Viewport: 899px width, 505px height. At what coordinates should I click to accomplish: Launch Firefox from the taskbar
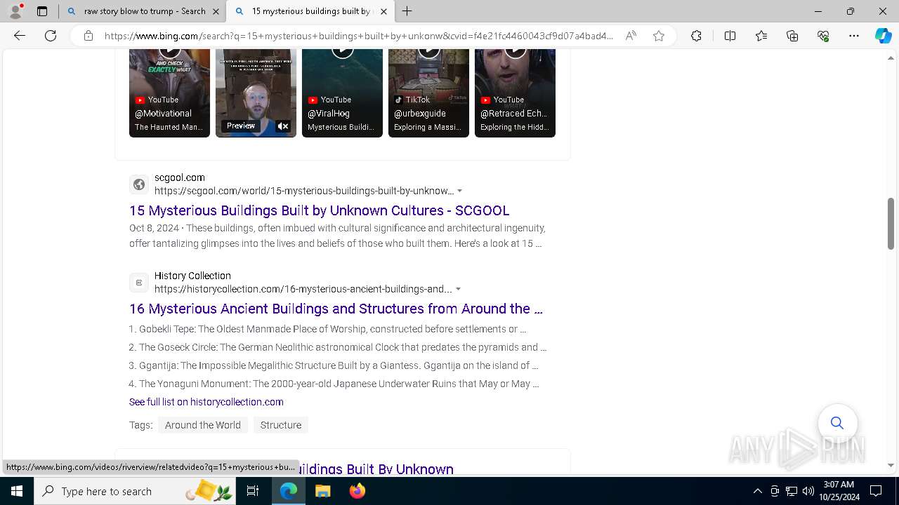click(x=357, y=491)
